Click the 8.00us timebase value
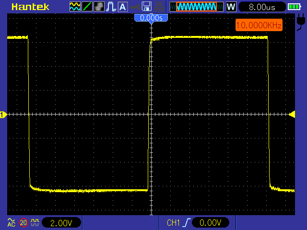Viewport: 307px width, 230px height. pos(262,7)
